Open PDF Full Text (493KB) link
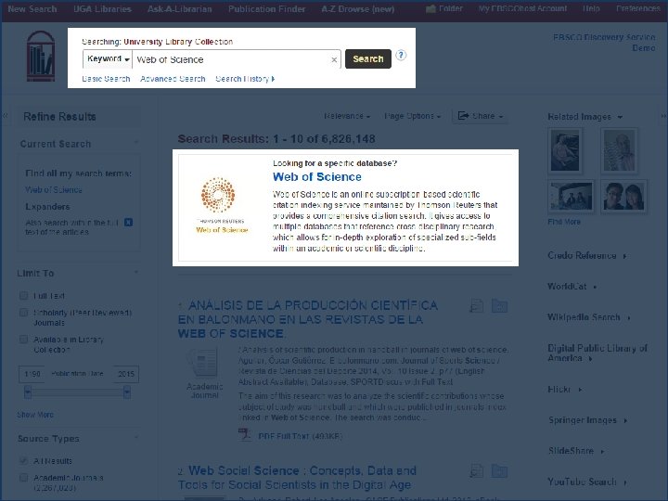The width and height of the screenshot is (668, 501). pos(301,436)
